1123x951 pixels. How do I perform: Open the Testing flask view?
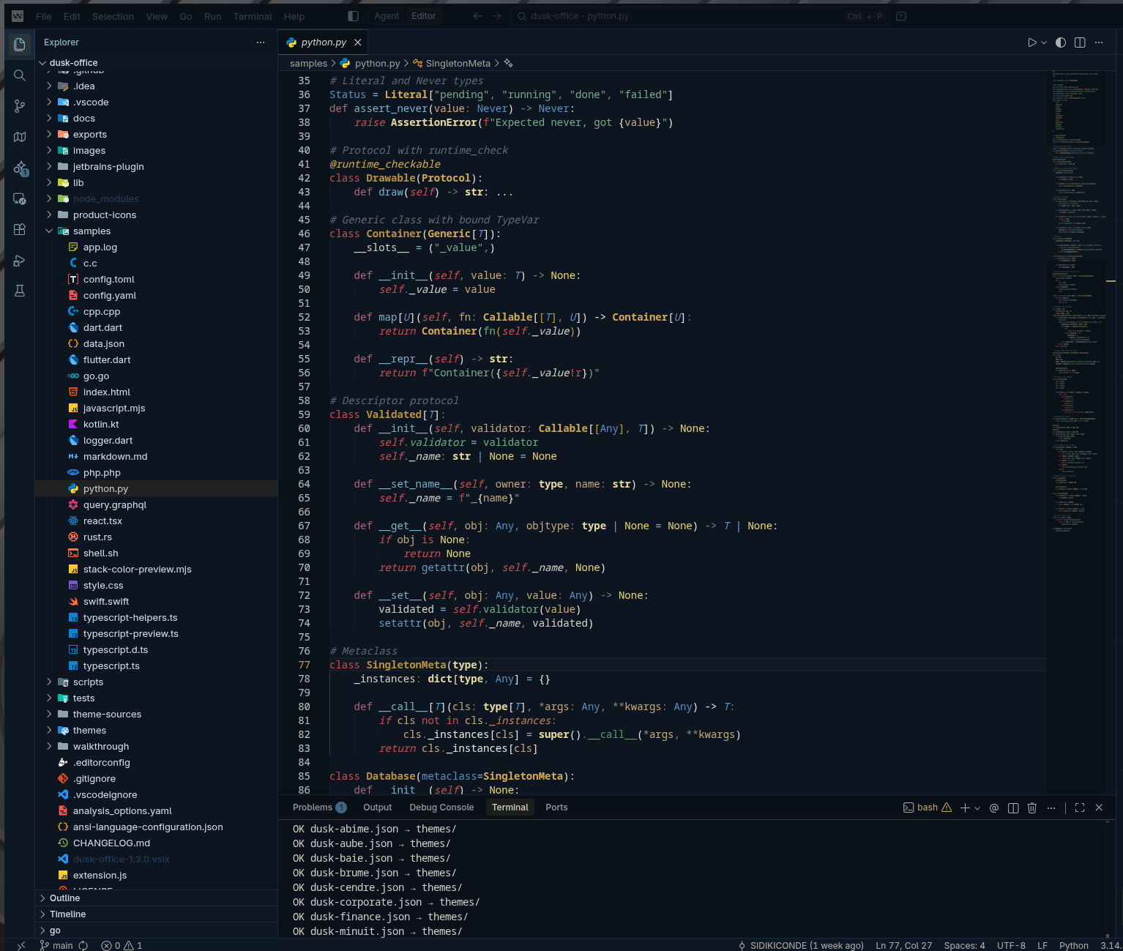click(20, 291)
